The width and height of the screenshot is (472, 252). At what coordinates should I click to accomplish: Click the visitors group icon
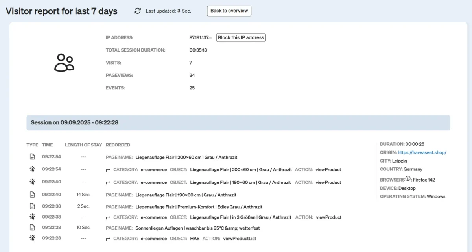[64, 63]
